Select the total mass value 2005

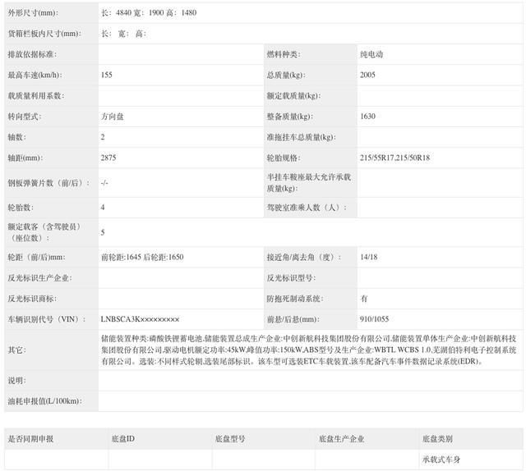point(367,75)
